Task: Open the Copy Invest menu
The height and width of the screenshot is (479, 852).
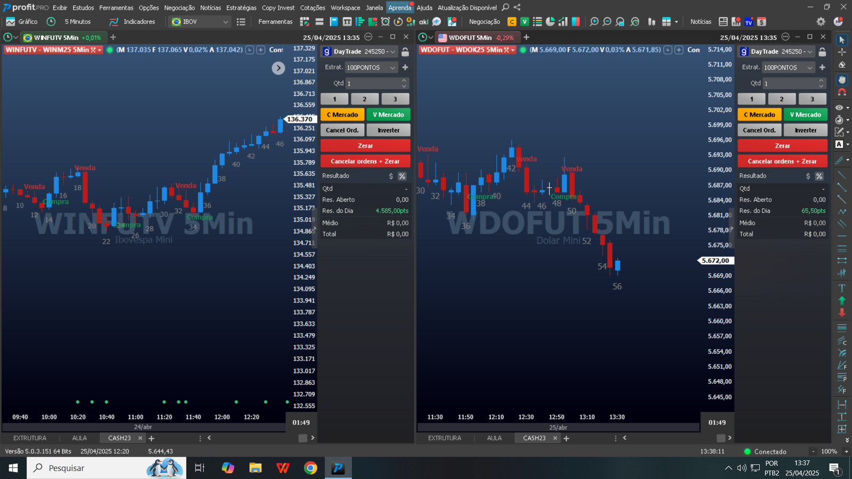Action: 278,7
